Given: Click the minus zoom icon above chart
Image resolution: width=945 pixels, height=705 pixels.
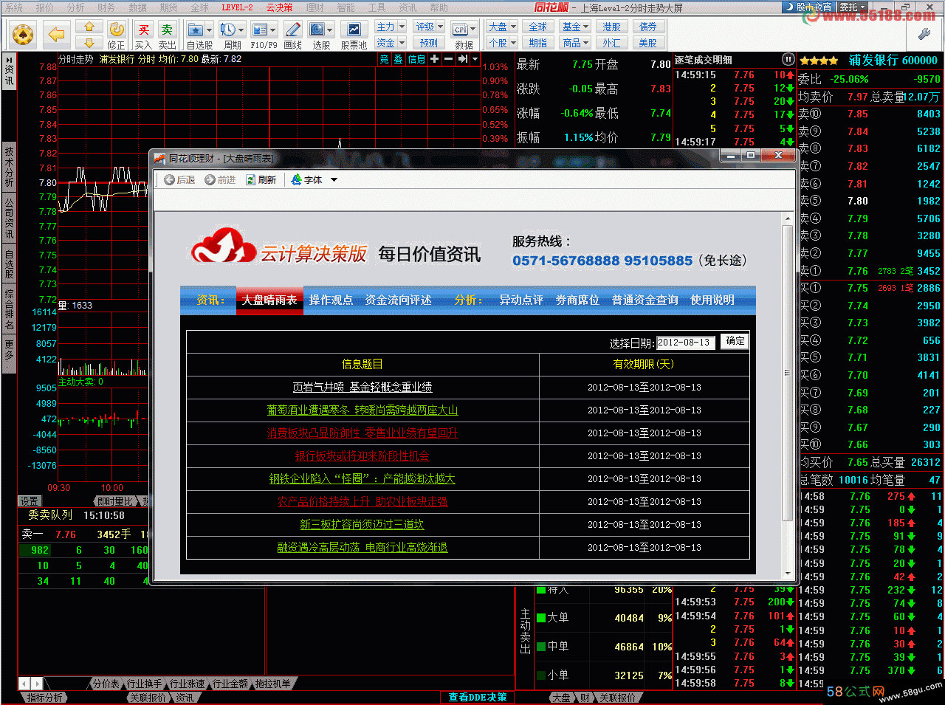Looking at the screenshot, I should click(x=448, y=59).
